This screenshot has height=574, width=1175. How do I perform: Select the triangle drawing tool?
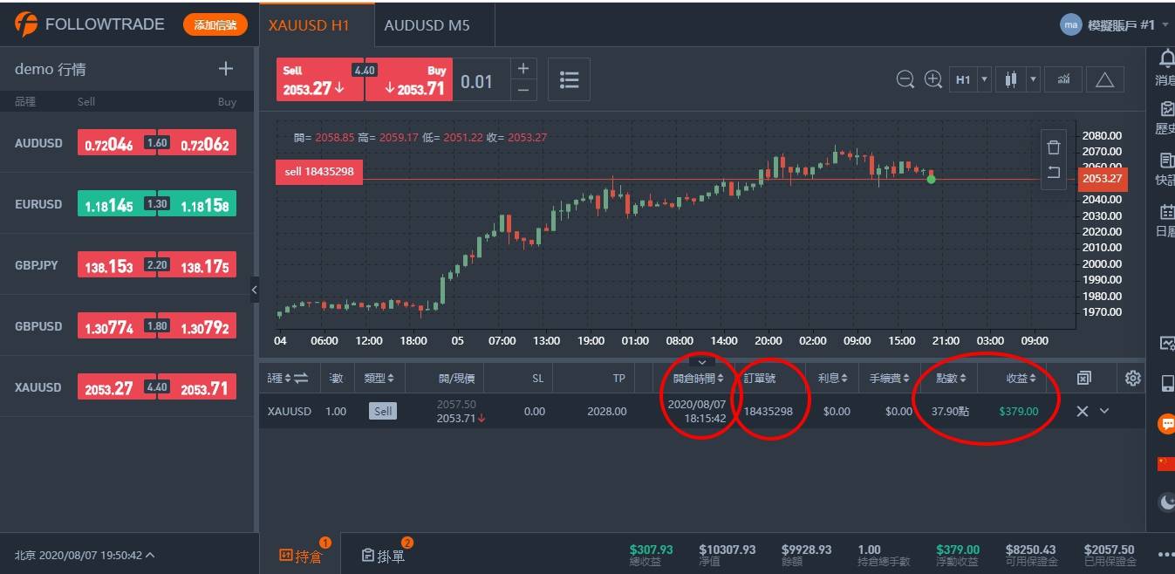click(1104, 79)
